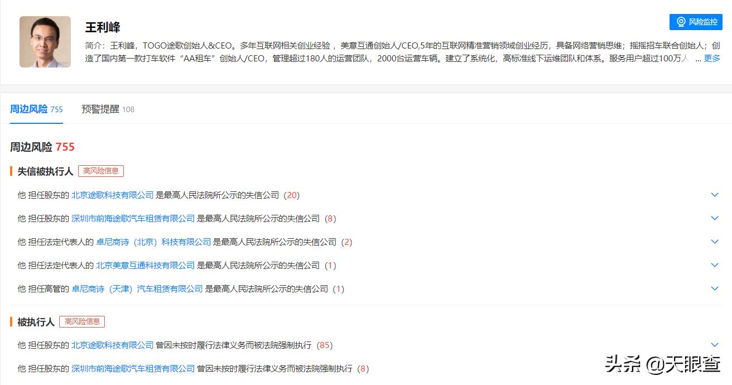Expand the 北京途歌科技有限公司 失信 entry chevron
The width and height of the screenshot is (732, 385).
[715, 195]
